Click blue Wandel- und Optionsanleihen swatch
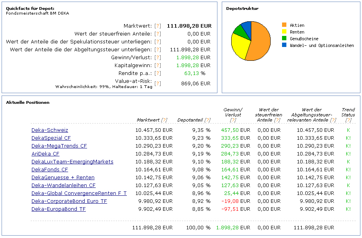 [x=284, y=45]
